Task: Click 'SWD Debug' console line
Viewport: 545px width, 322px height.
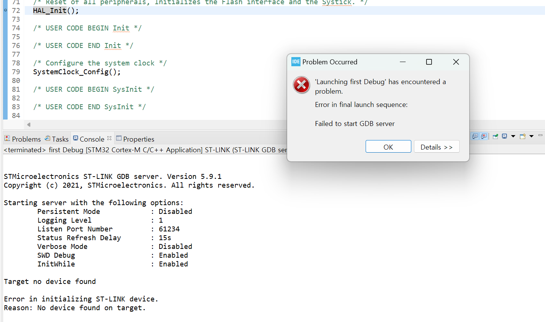Action: 113,255
